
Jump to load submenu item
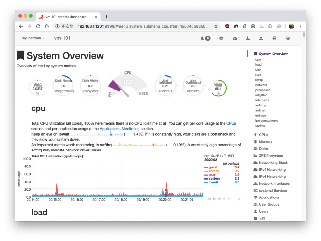tap(258, 64)
